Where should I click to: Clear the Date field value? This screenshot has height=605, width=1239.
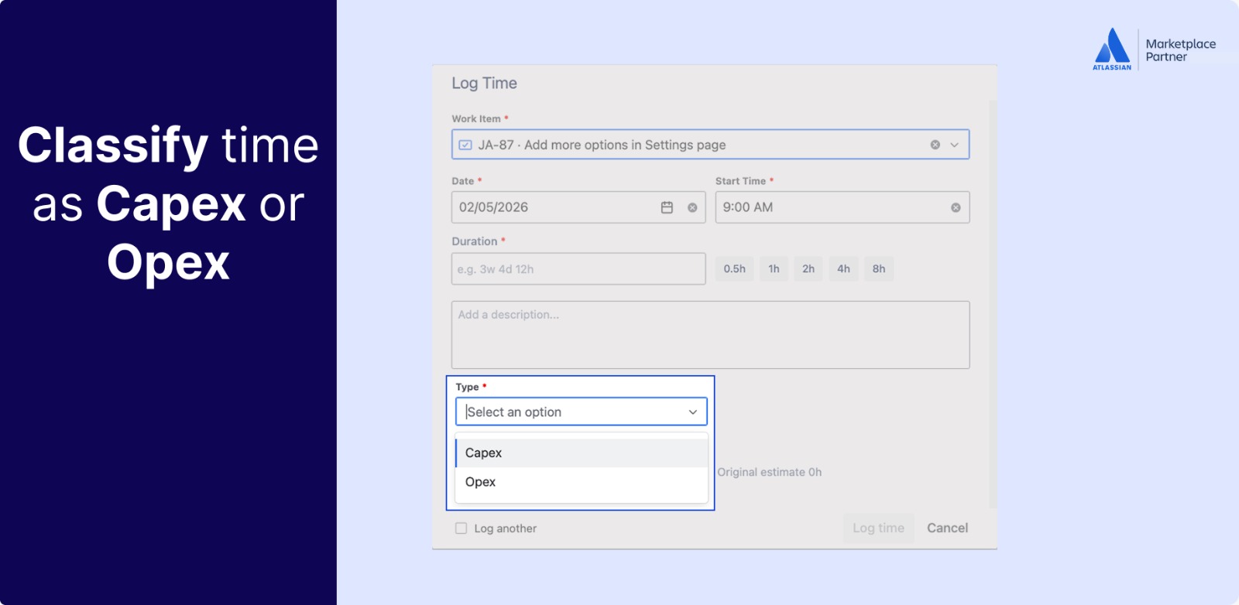[692, 207]
